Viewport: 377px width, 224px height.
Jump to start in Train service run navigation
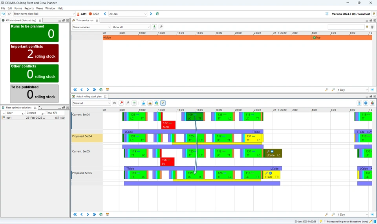coord(75,90)
